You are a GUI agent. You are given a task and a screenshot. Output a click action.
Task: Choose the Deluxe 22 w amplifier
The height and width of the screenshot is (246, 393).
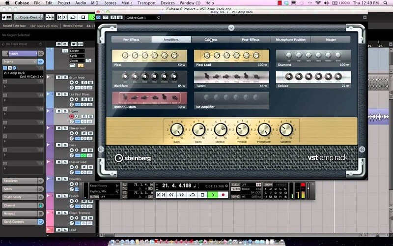tap(313, 79)
